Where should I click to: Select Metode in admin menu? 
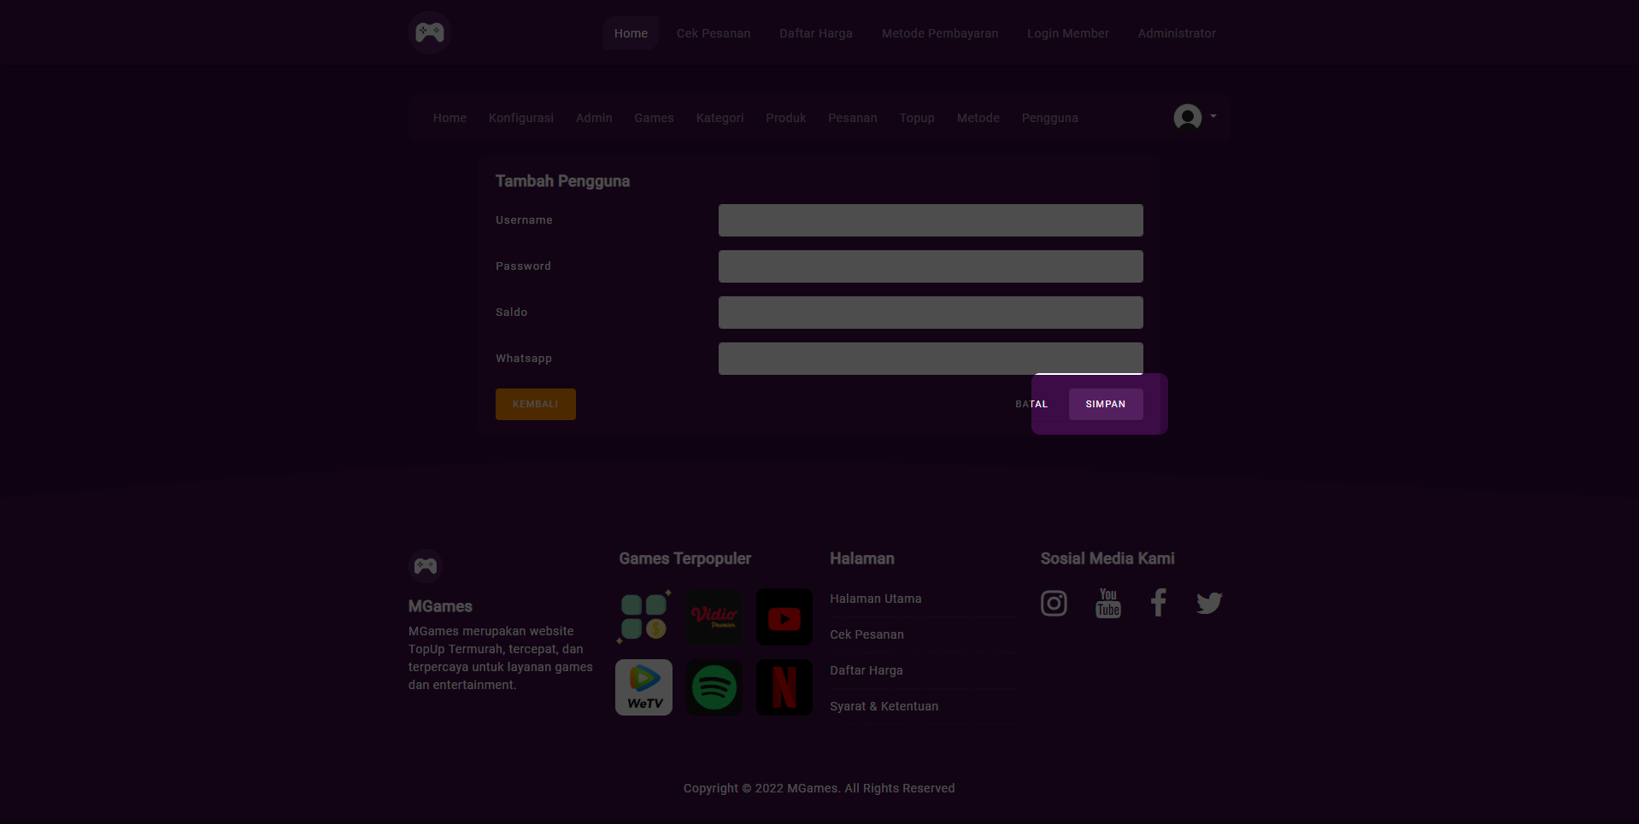coord(978,118)
